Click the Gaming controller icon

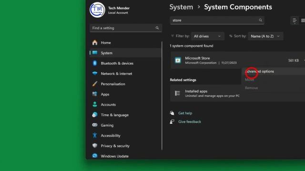coord(95,125)
